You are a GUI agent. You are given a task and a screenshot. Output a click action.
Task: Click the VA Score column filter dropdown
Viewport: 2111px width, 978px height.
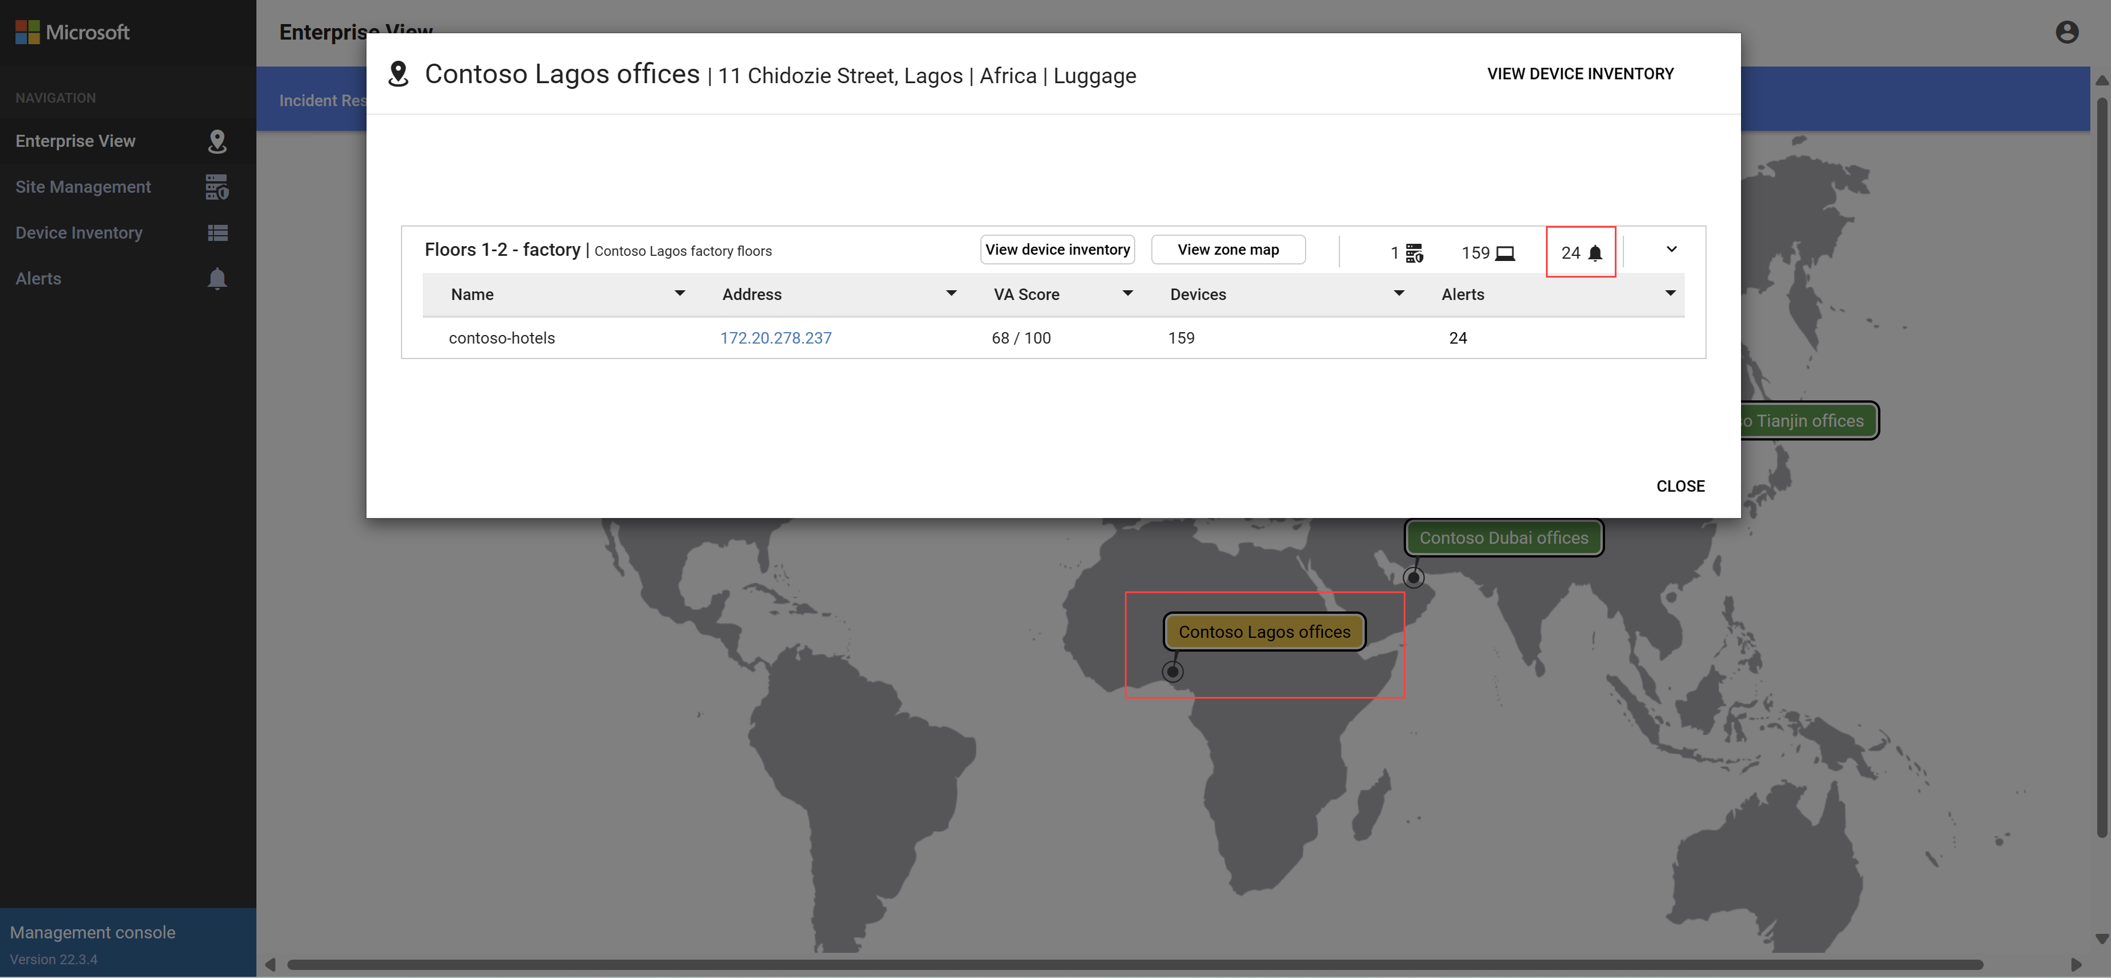(x=1128, y=294)
